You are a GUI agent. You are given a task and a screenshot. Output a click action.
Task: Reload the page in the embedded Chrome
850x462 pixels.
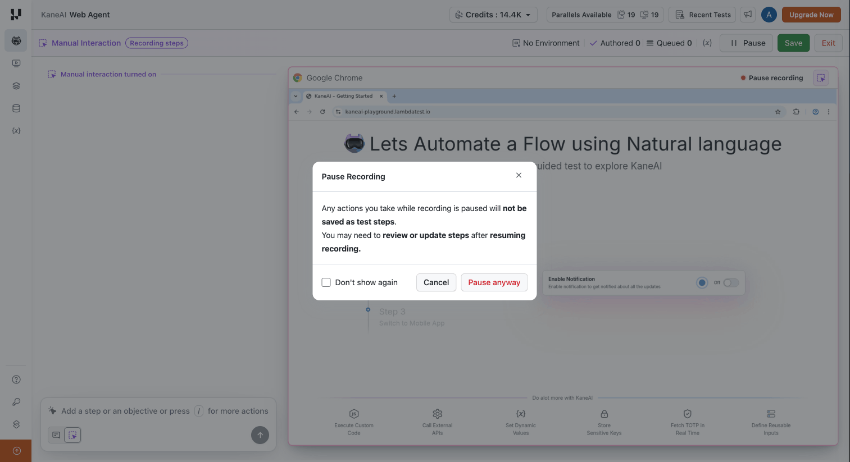click(x=322, y=112)
